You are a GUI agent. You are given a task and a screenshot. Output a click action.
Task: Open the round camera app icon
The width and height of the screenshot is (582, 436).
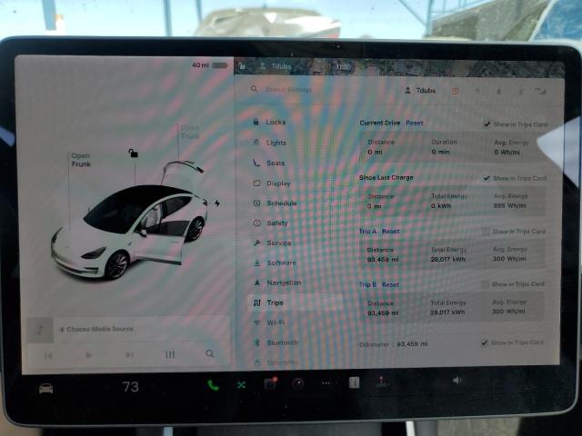click(x=298, y=383)
